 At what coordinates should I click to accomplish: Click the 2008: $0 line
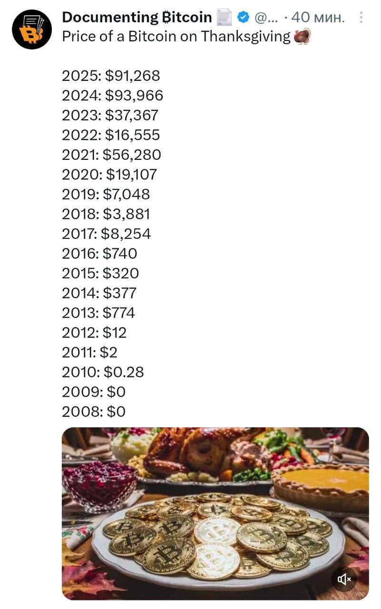pyautogui.click(x=94, y=411)
